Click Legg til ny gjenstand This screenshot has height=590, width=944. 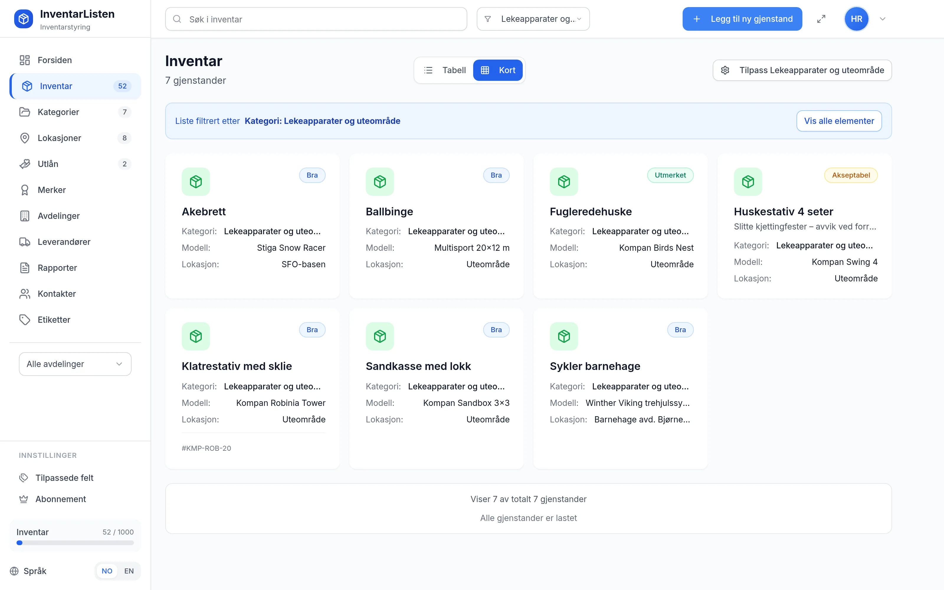pos(742,19)
